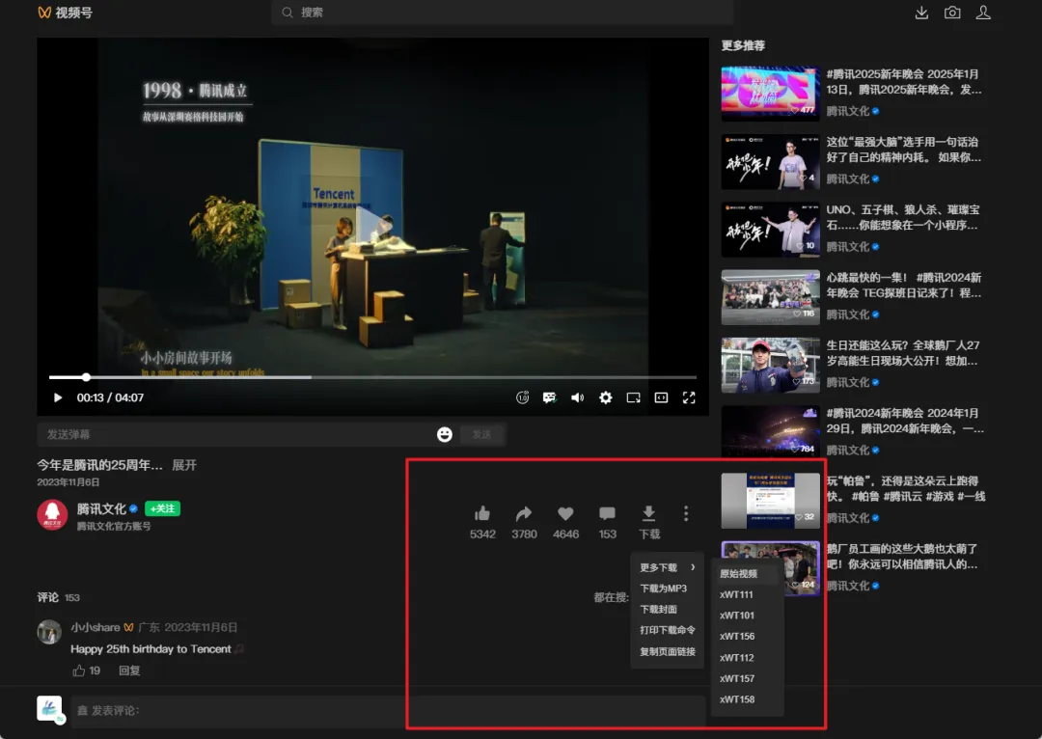Choose xWT111 format option
The height and width of the screenshot is (739, 1042).
tap(748, 595)
